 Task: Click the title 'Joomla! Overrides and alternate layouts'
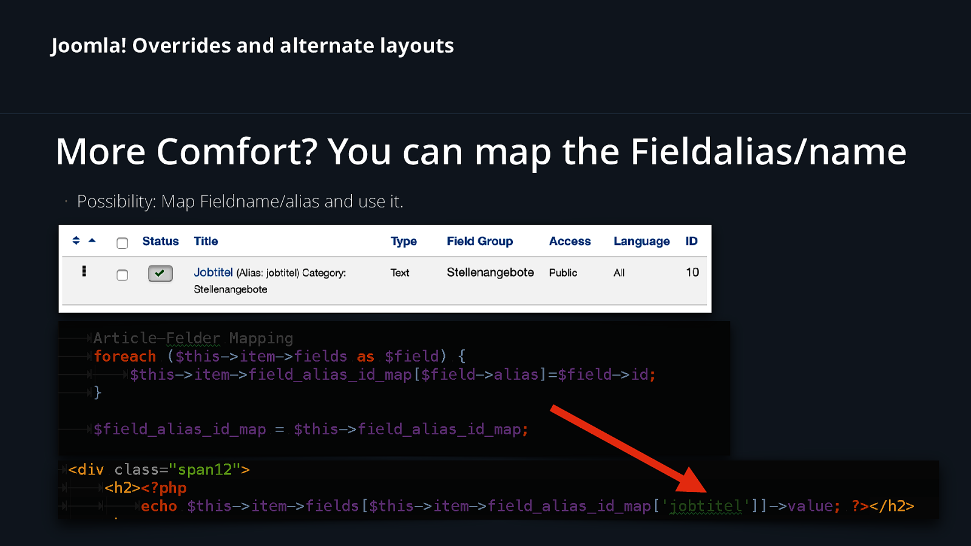(x=252, y=45)
